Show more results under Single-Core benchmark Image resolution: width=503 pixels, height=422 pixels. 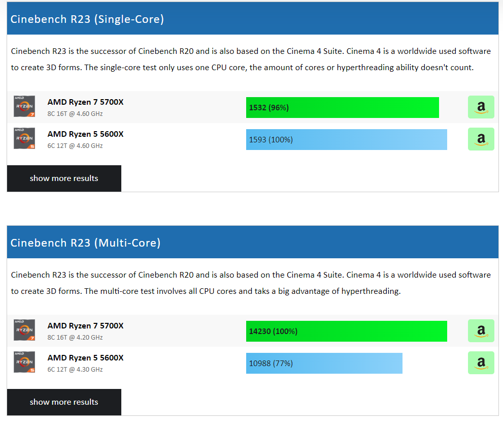point(64,178)
